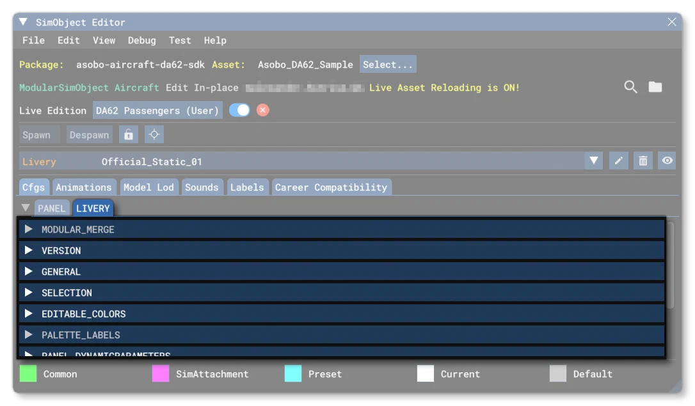Click the Asobo_DA62_Sample asset name
This screenshot has width=695, height=406.
point(305,65)
